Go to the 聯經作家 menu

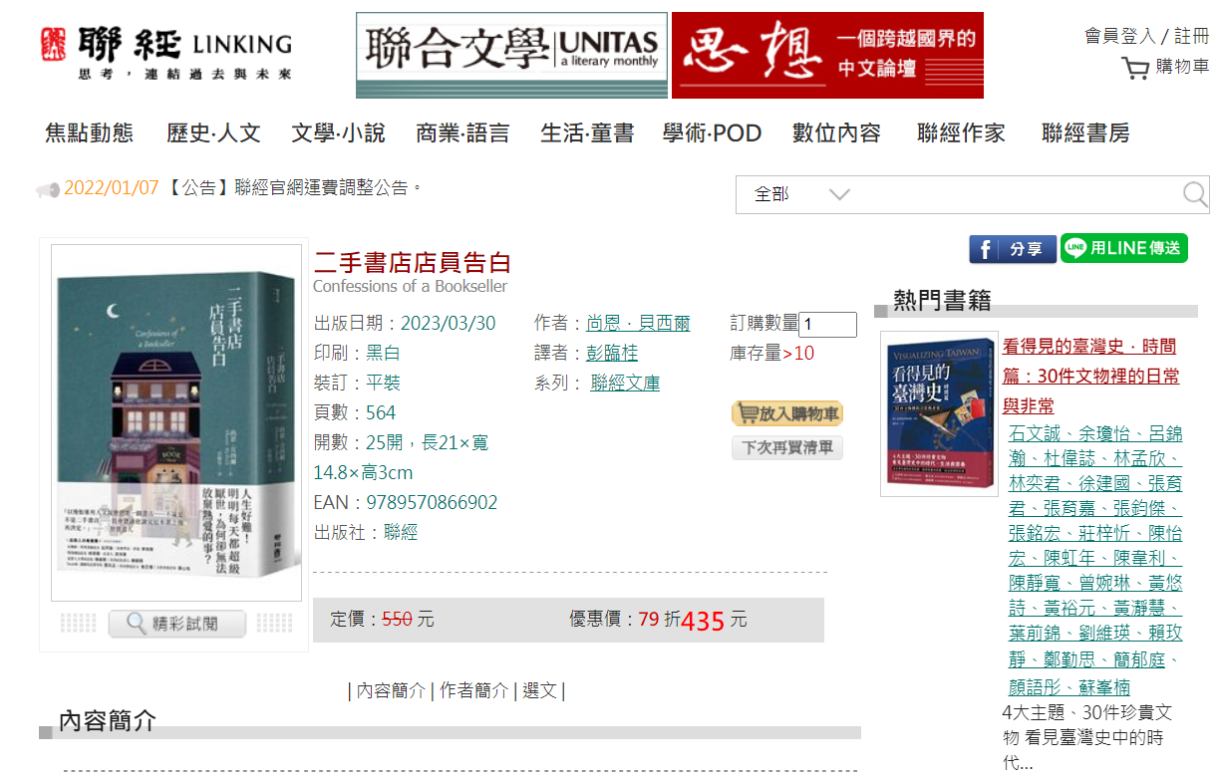[x=961, y=133]
